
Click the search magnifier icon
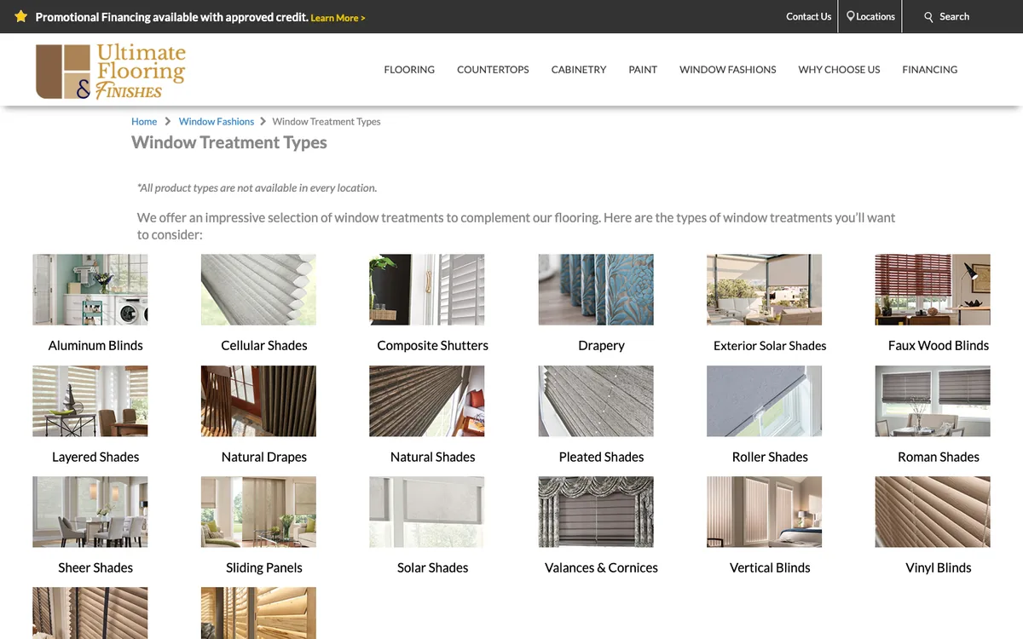[929, 17]
